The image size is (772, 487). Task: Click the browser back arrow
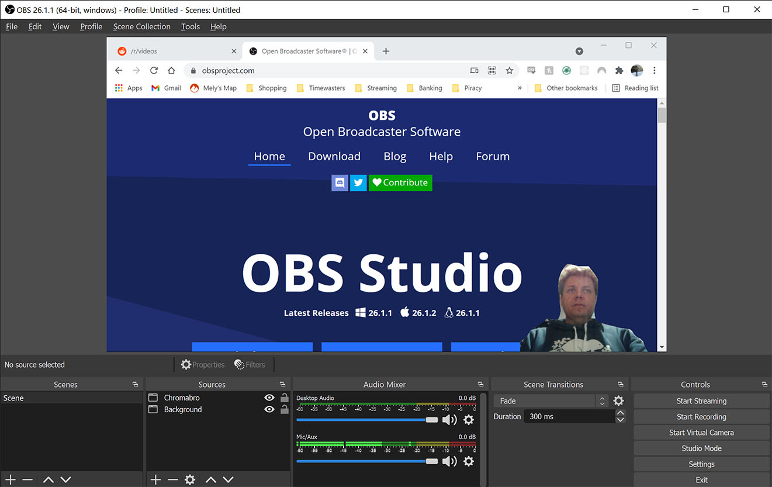coord(119,70)
